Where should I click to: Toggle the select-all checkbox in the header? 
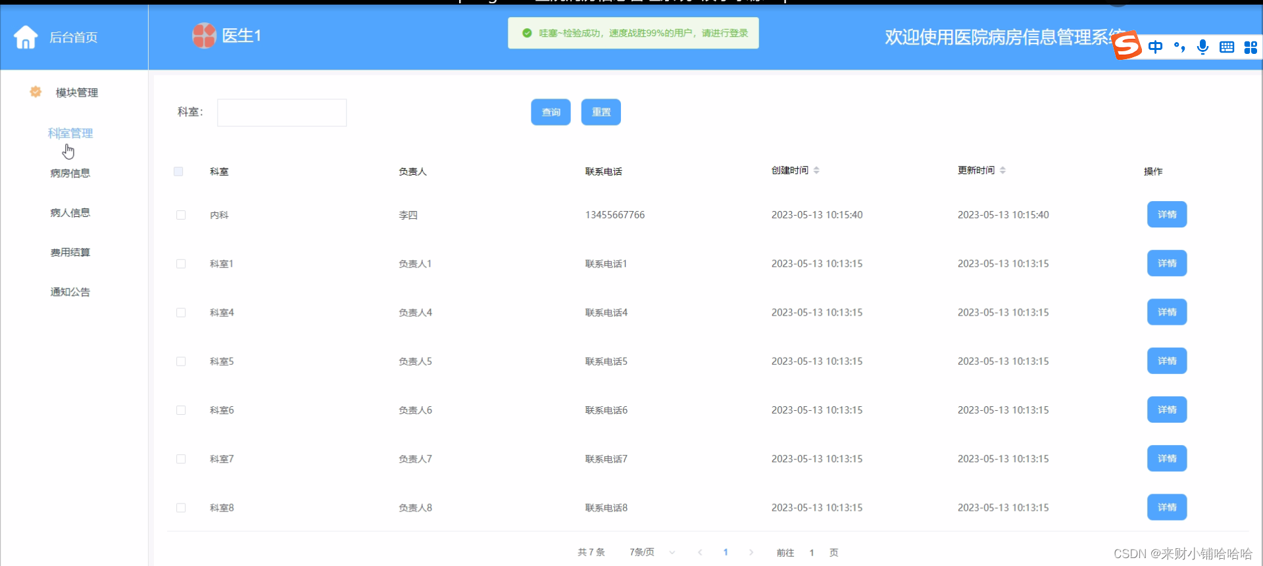(178, 172)
